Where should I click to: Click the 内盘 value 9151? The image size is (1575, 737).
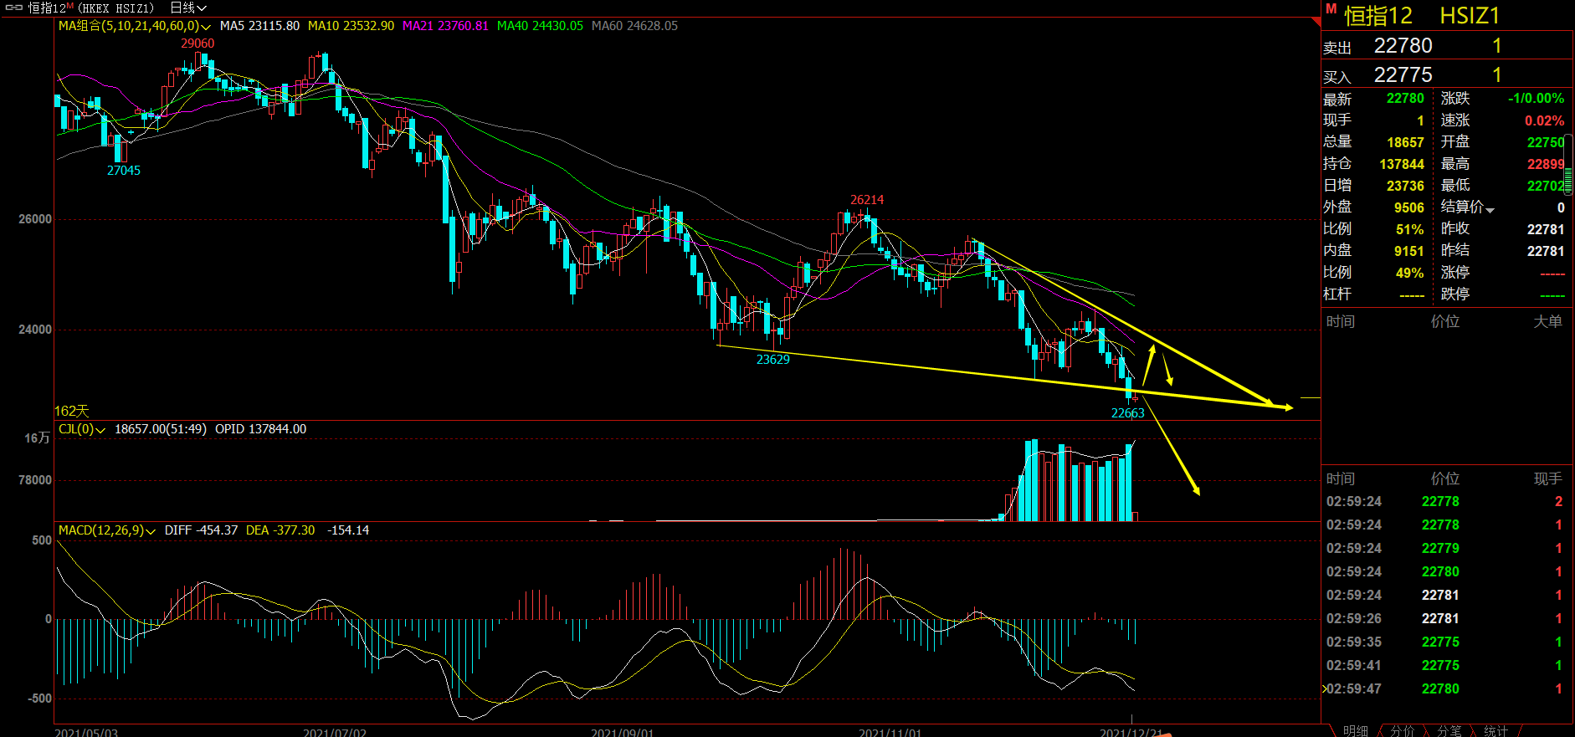[1409, 251]
